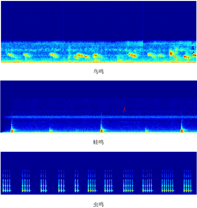Click the caption text "虫鸣"
Screen dimensions: 197x208
pos(98,204)
